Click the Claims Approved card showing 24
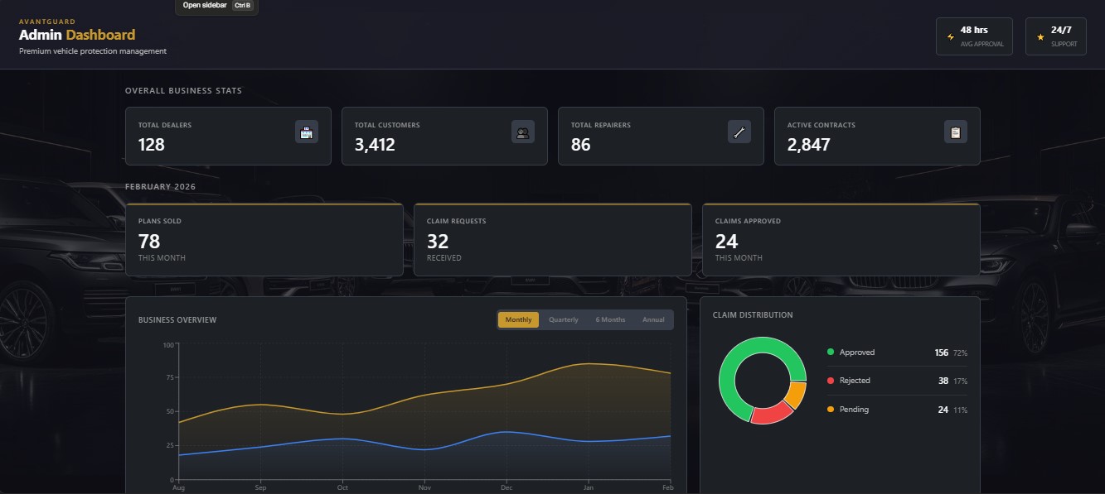 point(841,240)
